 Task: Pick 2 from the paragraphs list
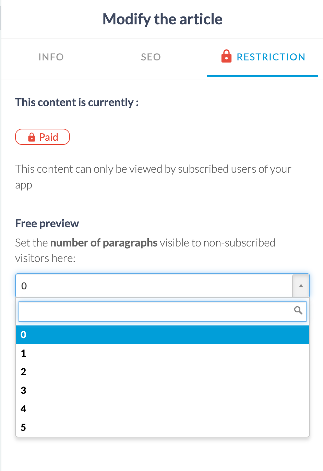pyautogui.click(x=163, y=372)
